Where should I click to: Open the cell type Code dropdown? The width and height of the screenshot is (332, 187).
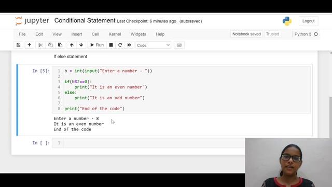[x=154, y=45]
